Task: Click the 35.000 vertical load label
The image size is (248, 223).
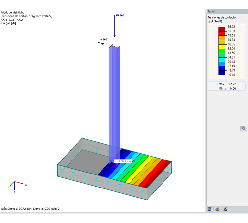Action: (120, 16)
